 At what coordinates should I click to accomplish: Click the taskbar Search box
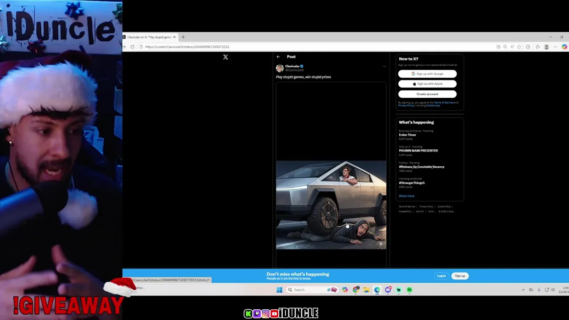[x=312, y=290]
